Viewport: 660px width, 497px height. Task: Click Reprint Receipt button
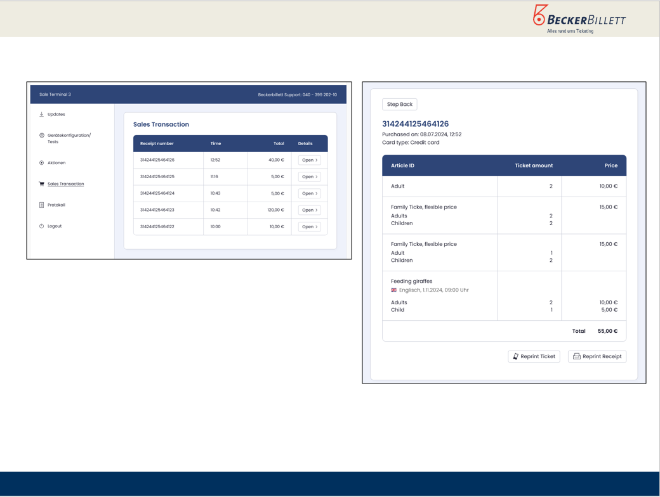pos(597,356)
